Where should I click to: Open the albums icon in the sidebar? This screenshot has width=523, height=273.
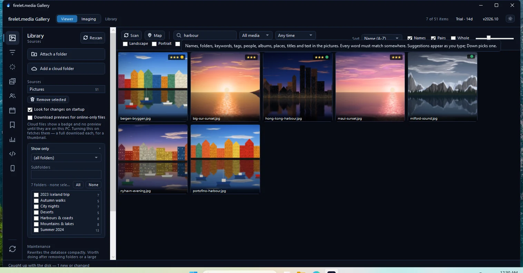[x=12, y=81]
